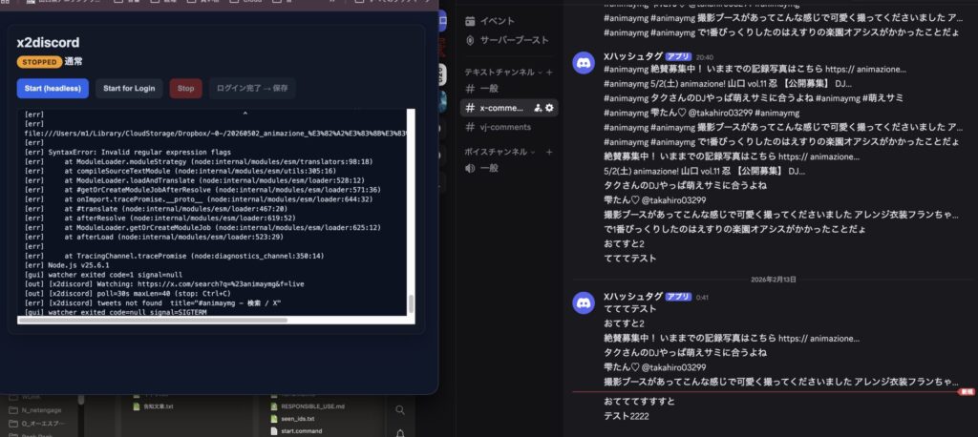Click the log panel's horizontal scrollbar
The width and height of the screenshot is (978, 437).
[154, 320]
